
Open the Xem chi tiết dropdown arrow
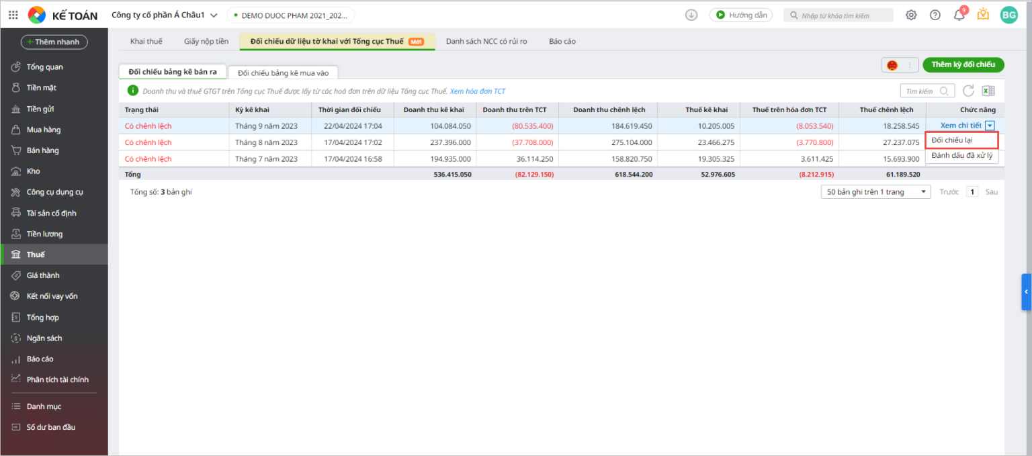pyautogui.click(x=990, y=126)
